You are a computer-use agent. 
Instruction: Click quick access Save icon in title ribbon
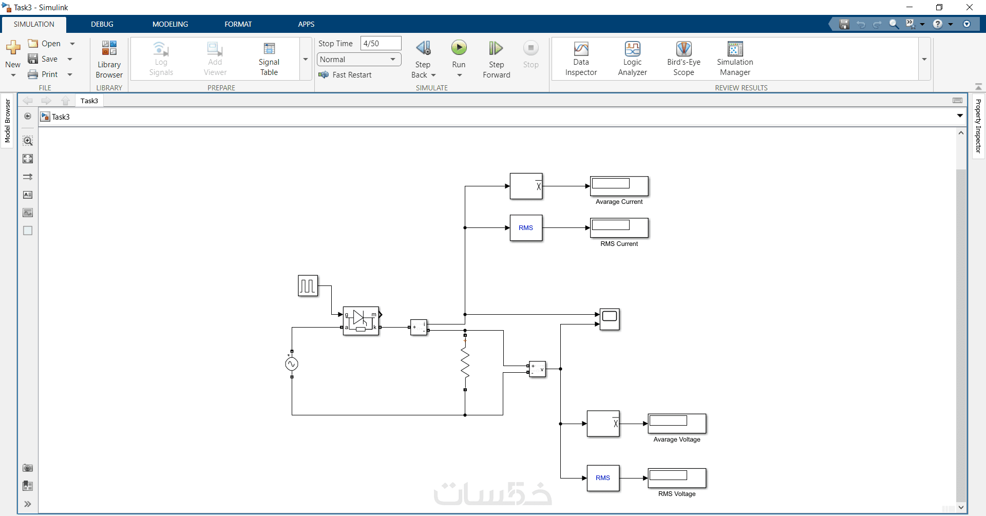coord(844,24)
